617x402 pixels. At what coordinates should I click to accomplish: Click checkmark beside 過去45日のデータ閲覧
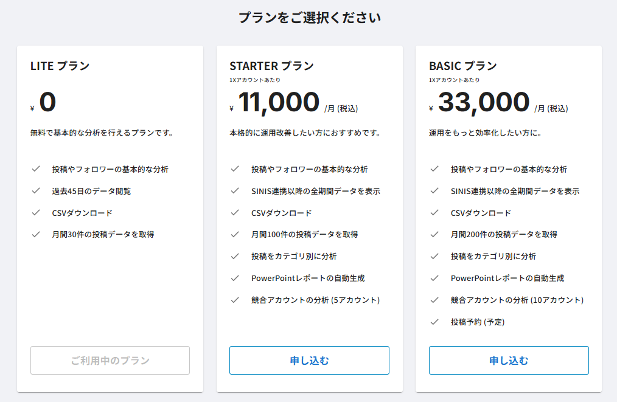36,191
